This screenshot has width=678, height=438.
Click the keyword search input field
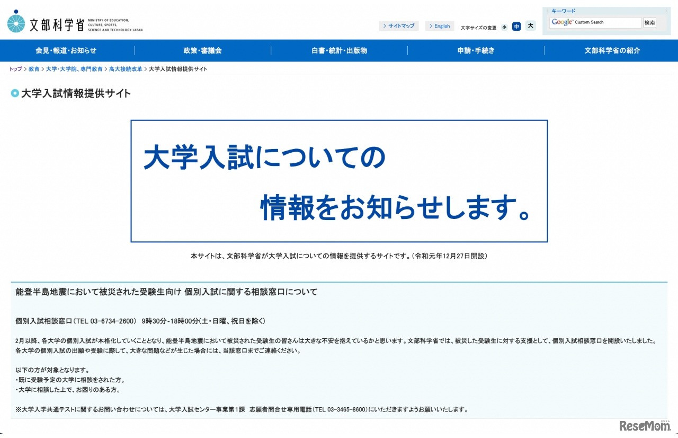coord(599,22)
